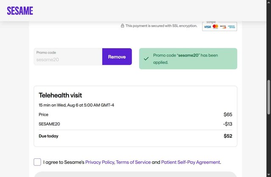
Task: Click the scrollbar up arrow
Action: point(268,2)
